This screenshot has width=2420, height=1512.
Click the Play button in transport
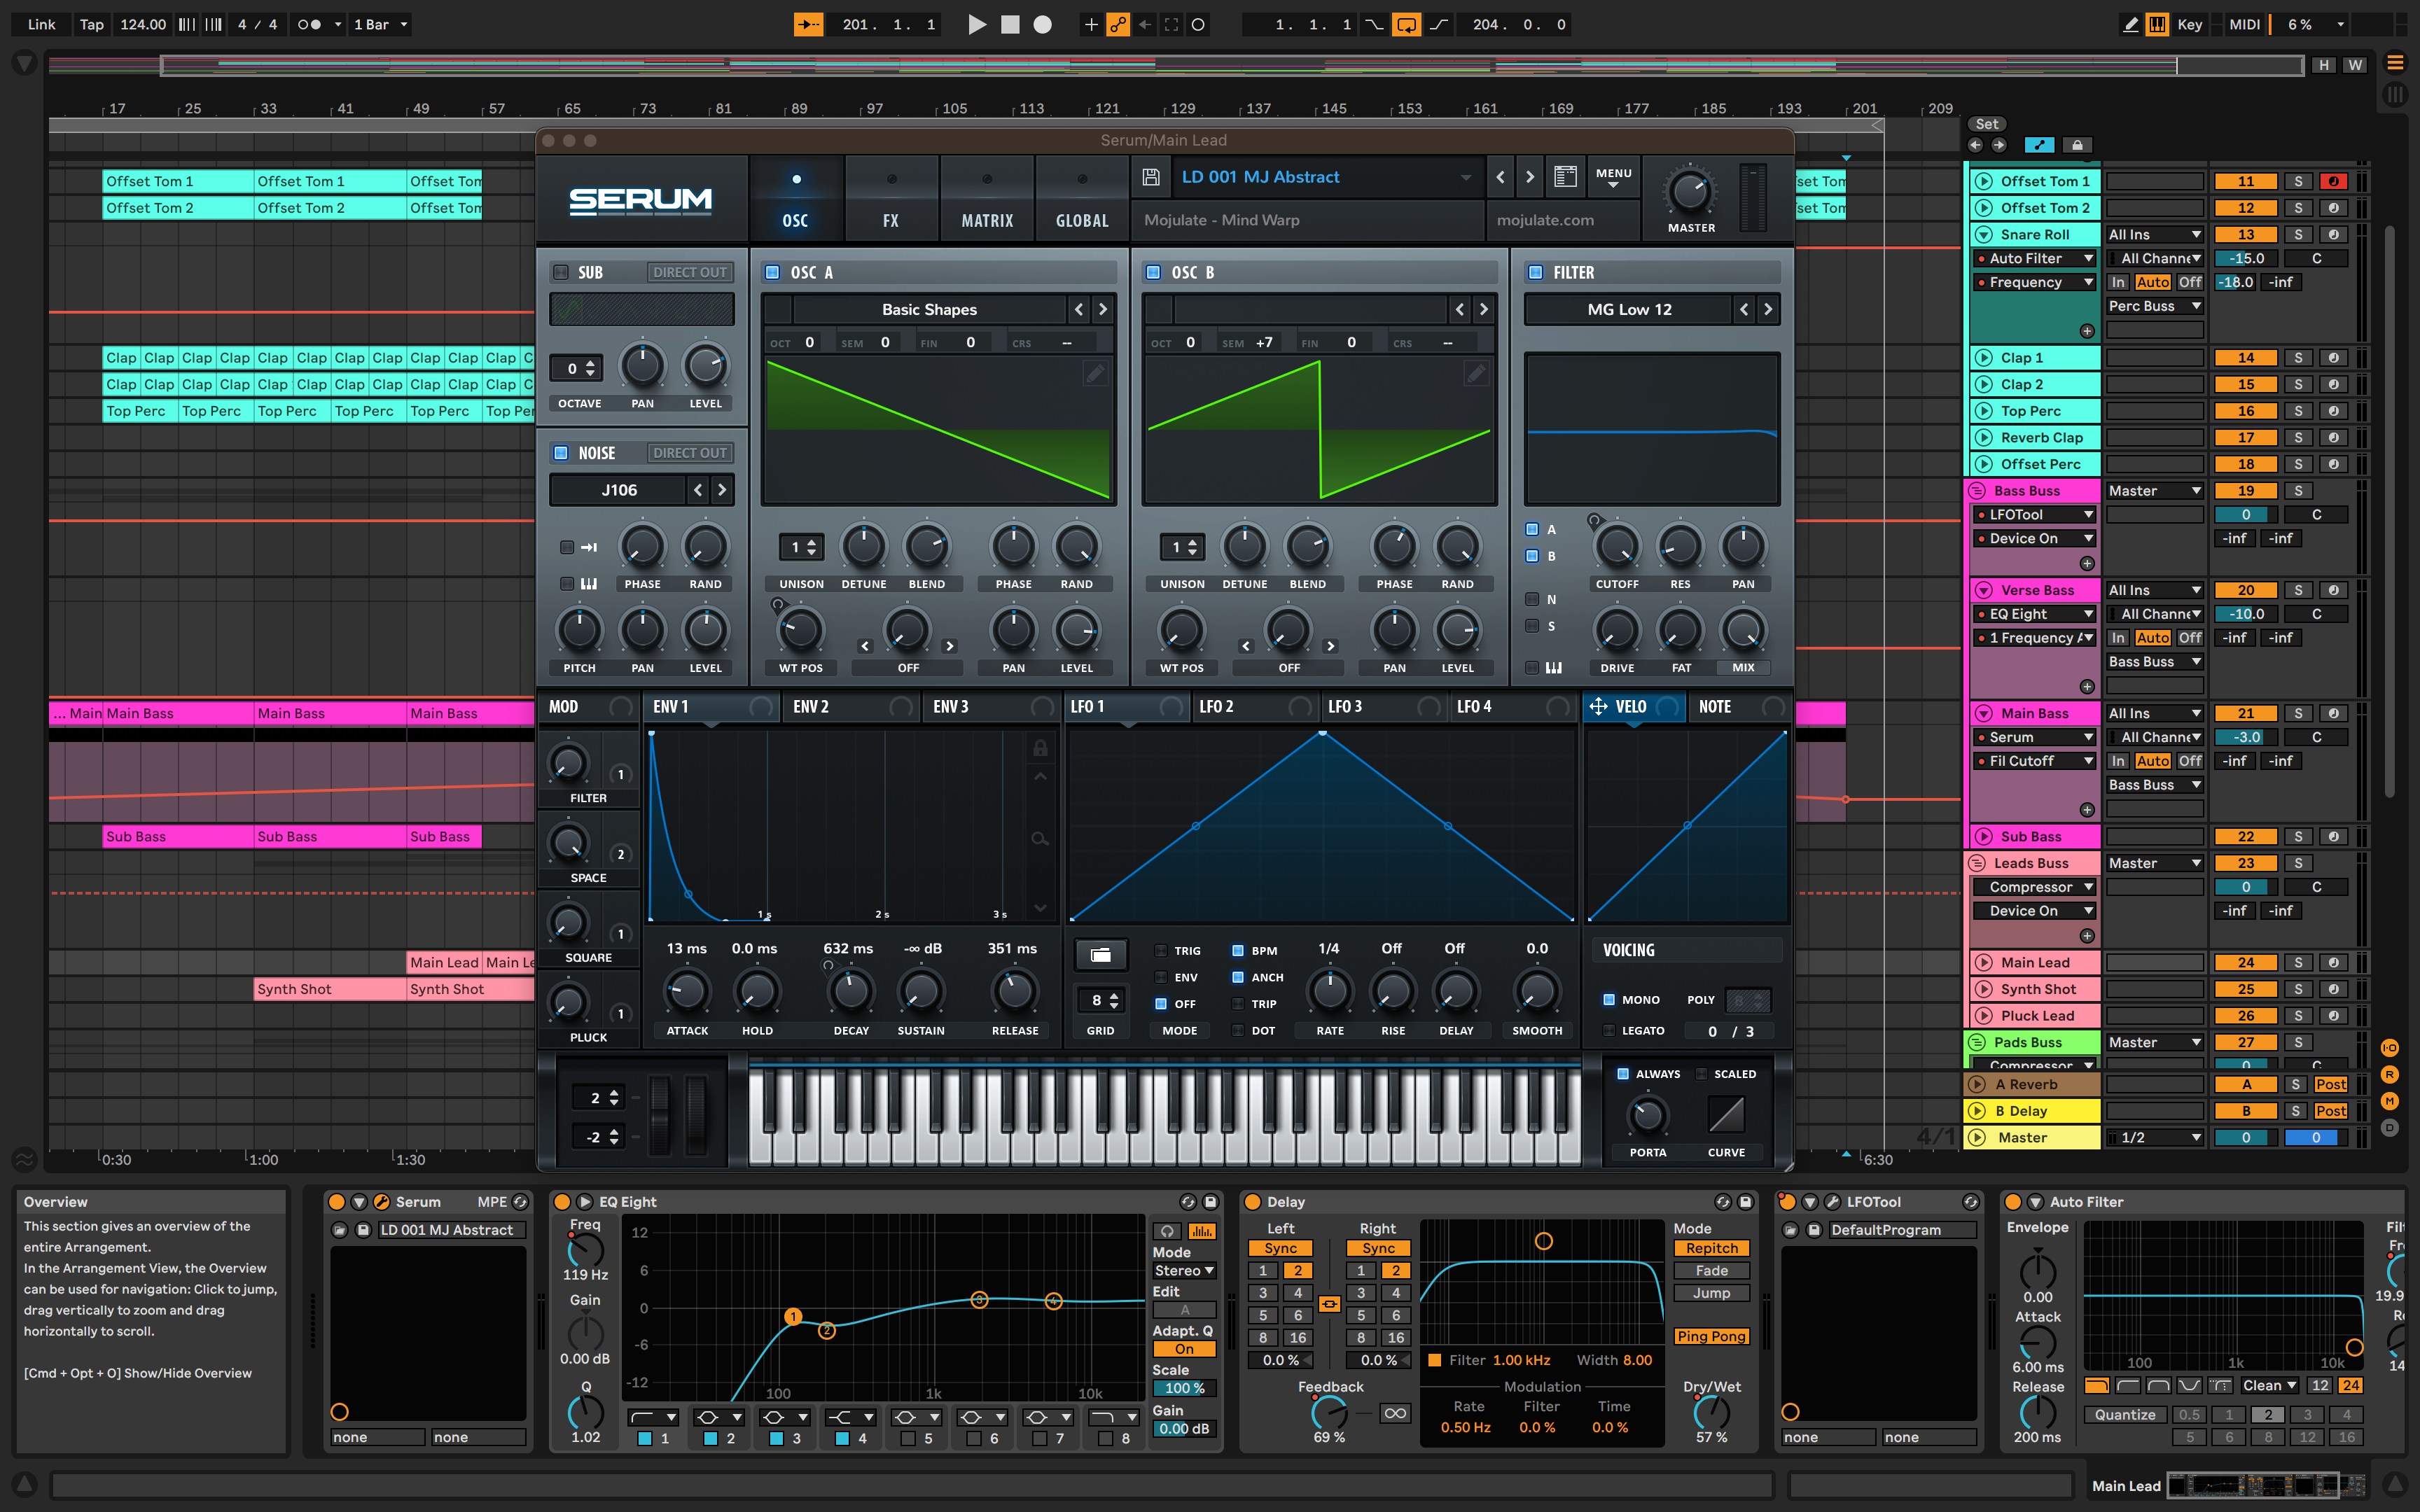pos(977,24)
